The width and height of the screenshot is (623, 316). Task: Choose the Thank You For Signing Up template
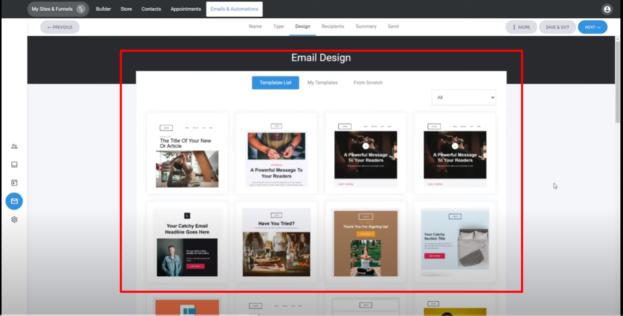pyautogui.click(x=366, y=242)
